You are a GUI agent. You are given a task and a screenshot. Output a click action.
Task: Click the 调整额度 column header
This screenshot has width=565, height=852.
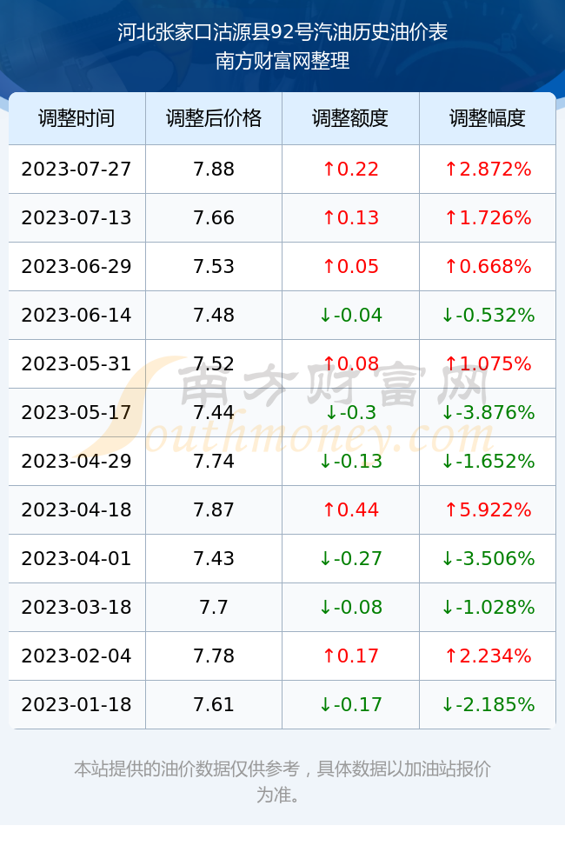point(350,118)
